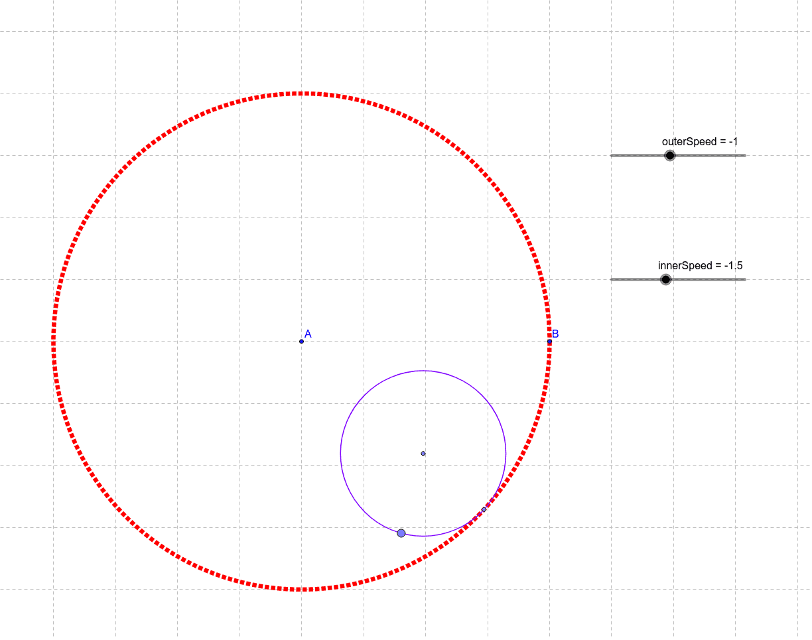Click the label 'B'
Viewport: 812px width, 640px height.
(555, 334)
